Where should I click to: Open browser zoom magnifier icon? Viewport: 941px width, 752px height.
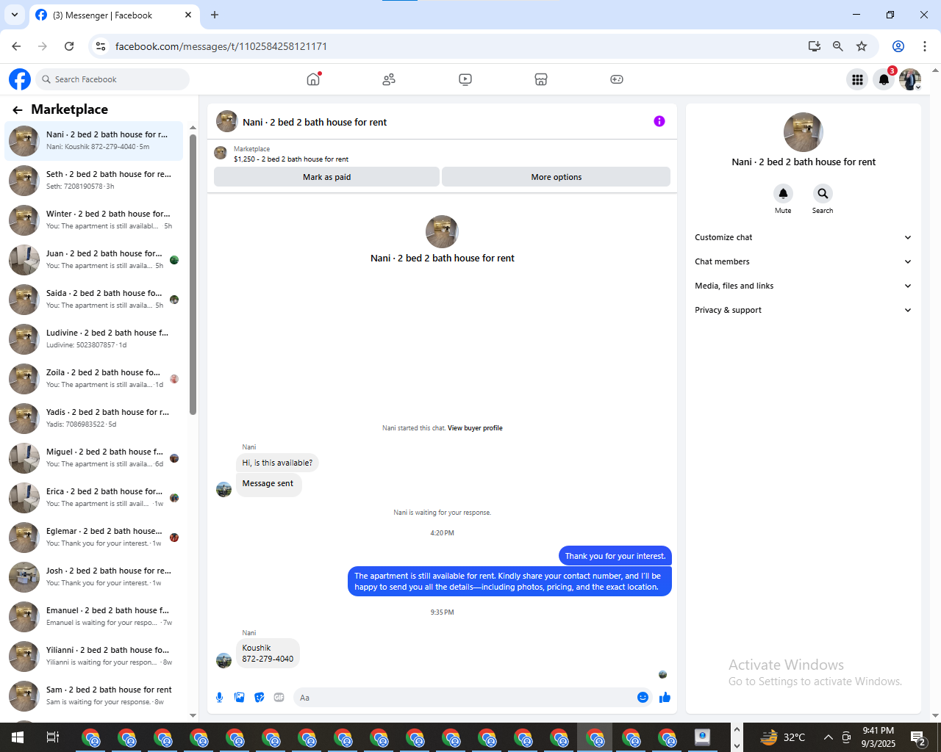tap(837, 46)
